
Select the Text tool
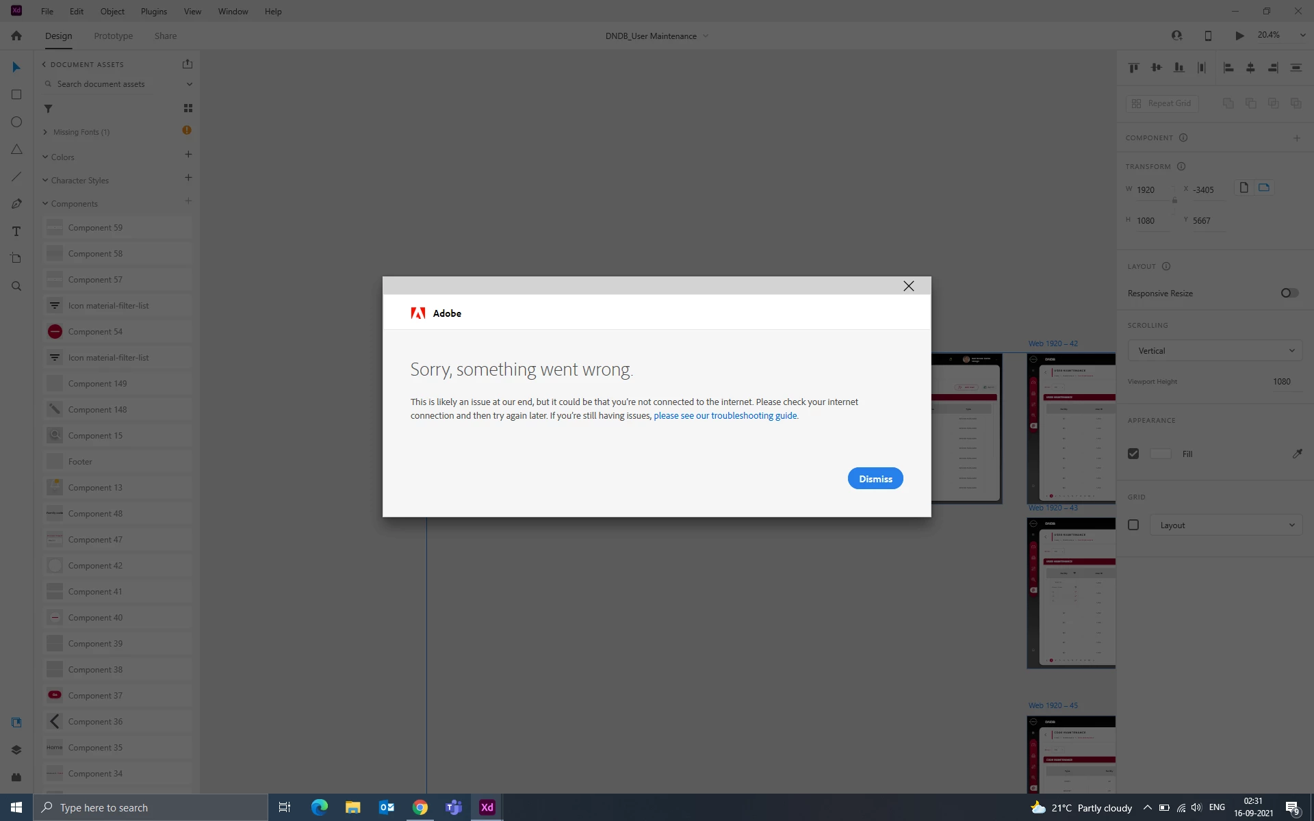point(16,231)
